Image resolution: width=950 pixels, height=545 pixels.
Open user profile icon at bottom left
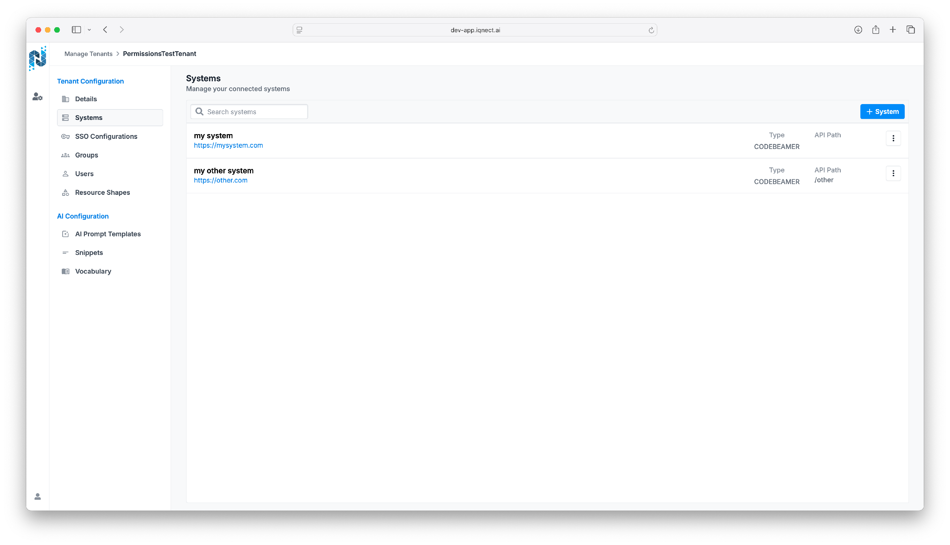pyautogui.click(x=37, y=496)
